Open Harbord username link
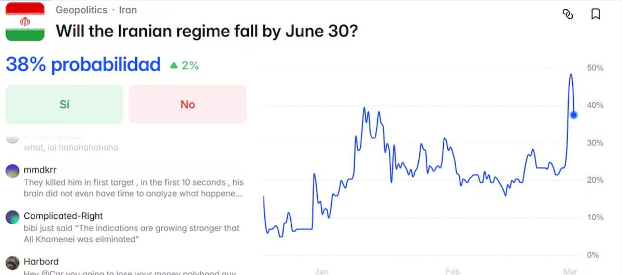The width and height of the screenshot is (622, 275). [41, 262]
